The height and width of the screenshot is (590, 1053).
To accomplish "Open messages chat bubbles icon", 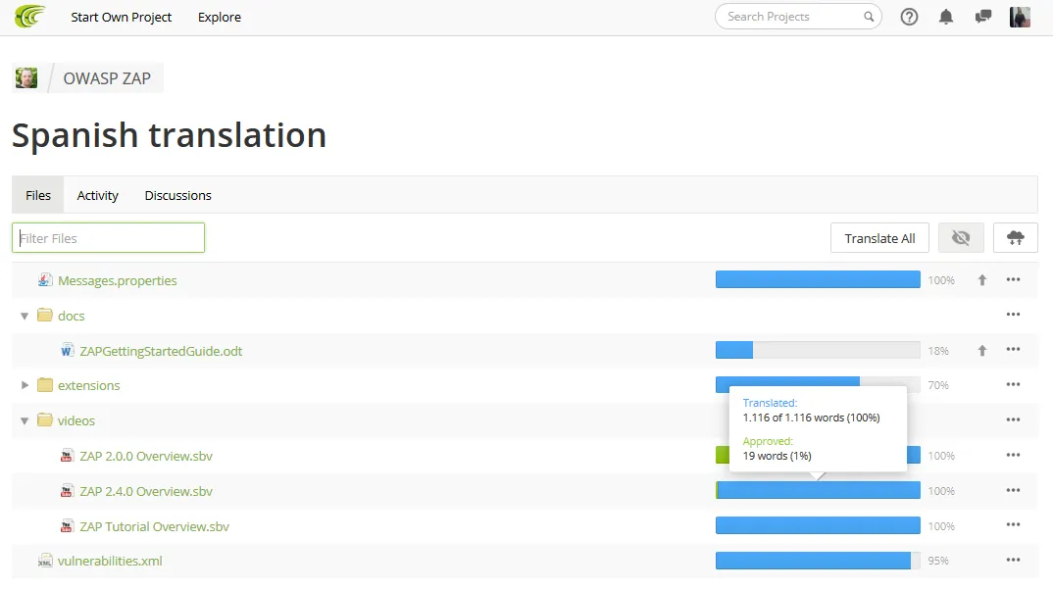I will point(983,17).
